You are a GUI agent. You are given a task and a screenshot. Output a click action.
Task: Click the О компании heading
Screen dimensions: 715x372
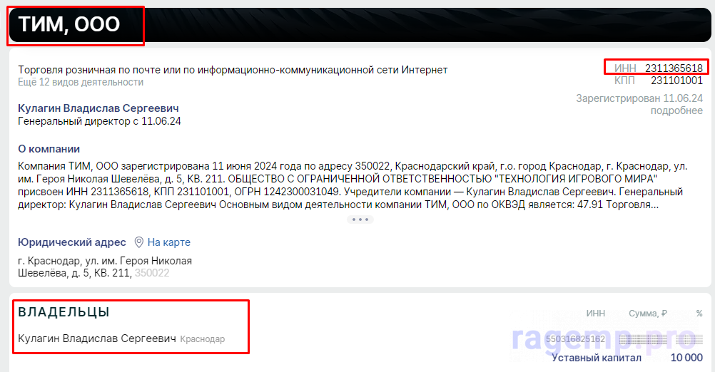[x=49, y=149]
